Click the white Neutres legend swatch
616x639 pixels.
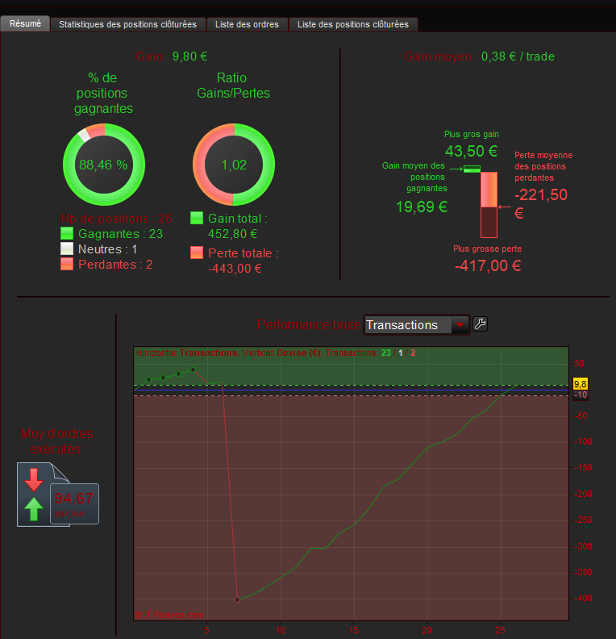(x=67, y=248)
